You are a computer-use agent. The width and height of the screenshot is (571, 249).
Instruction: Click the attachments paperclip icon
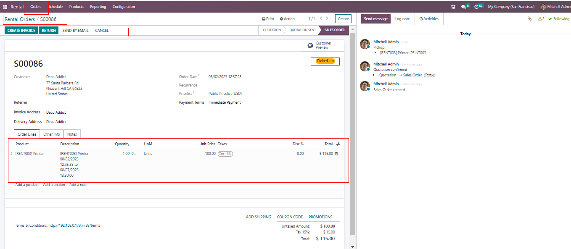point(530,19)
